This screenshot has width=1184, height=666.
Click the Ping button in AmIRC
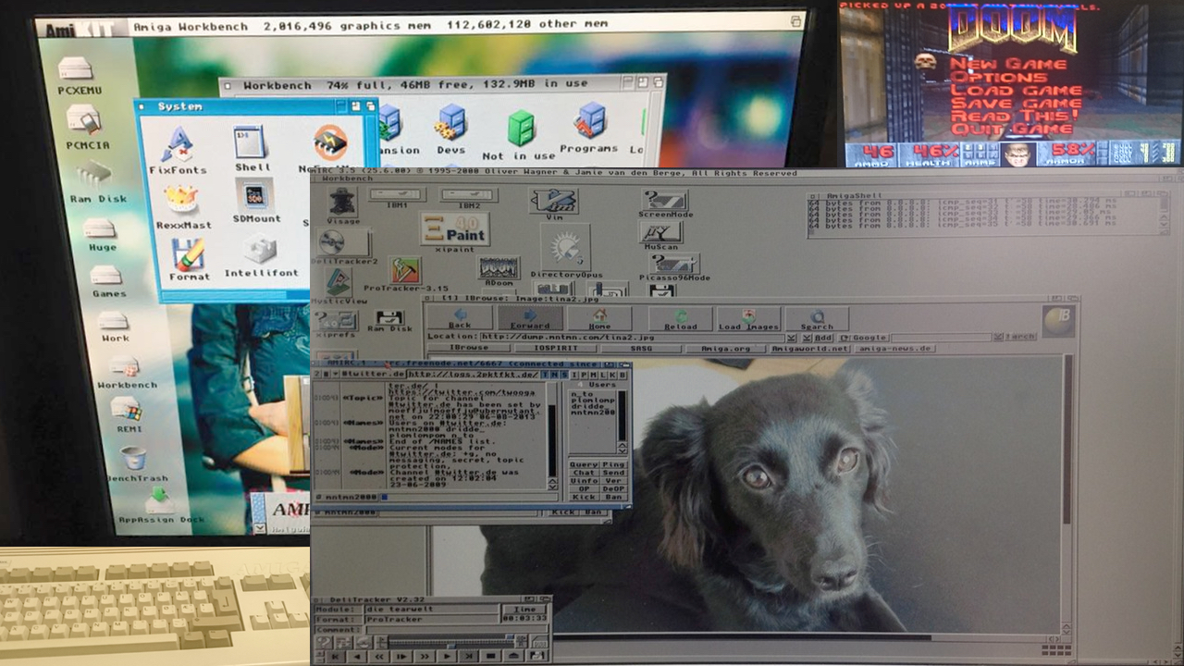pyautogui.click(x=613, y=464)
